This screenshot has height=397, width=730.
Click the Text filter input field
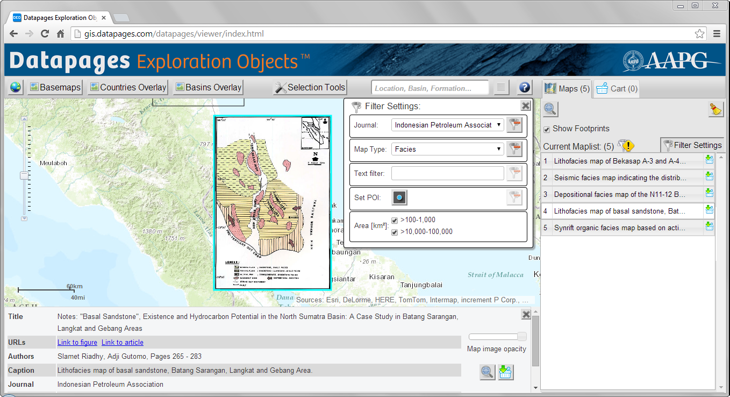coord(448,173)
